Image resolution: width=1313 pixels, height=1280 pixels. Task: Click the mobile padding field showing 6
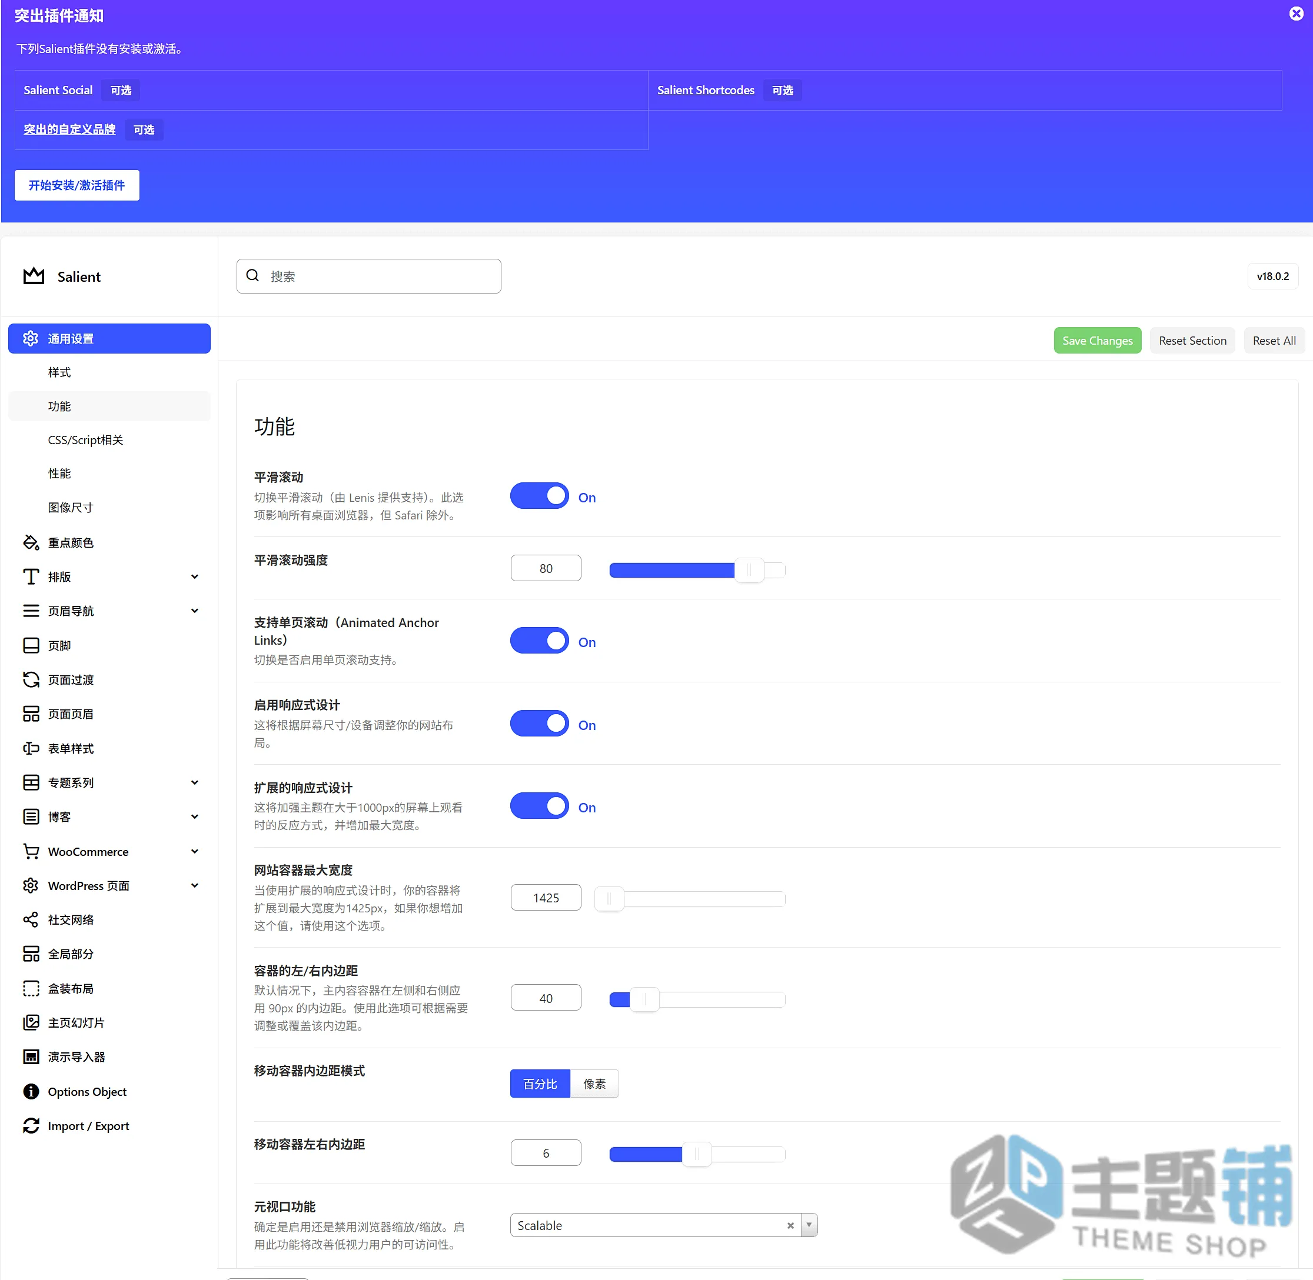tap(546, 1153)
